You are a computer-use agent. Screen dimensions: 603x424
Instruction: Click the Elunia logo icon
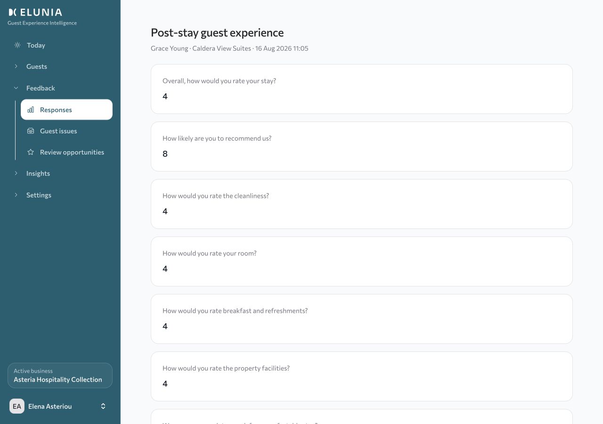pos(13,12)
